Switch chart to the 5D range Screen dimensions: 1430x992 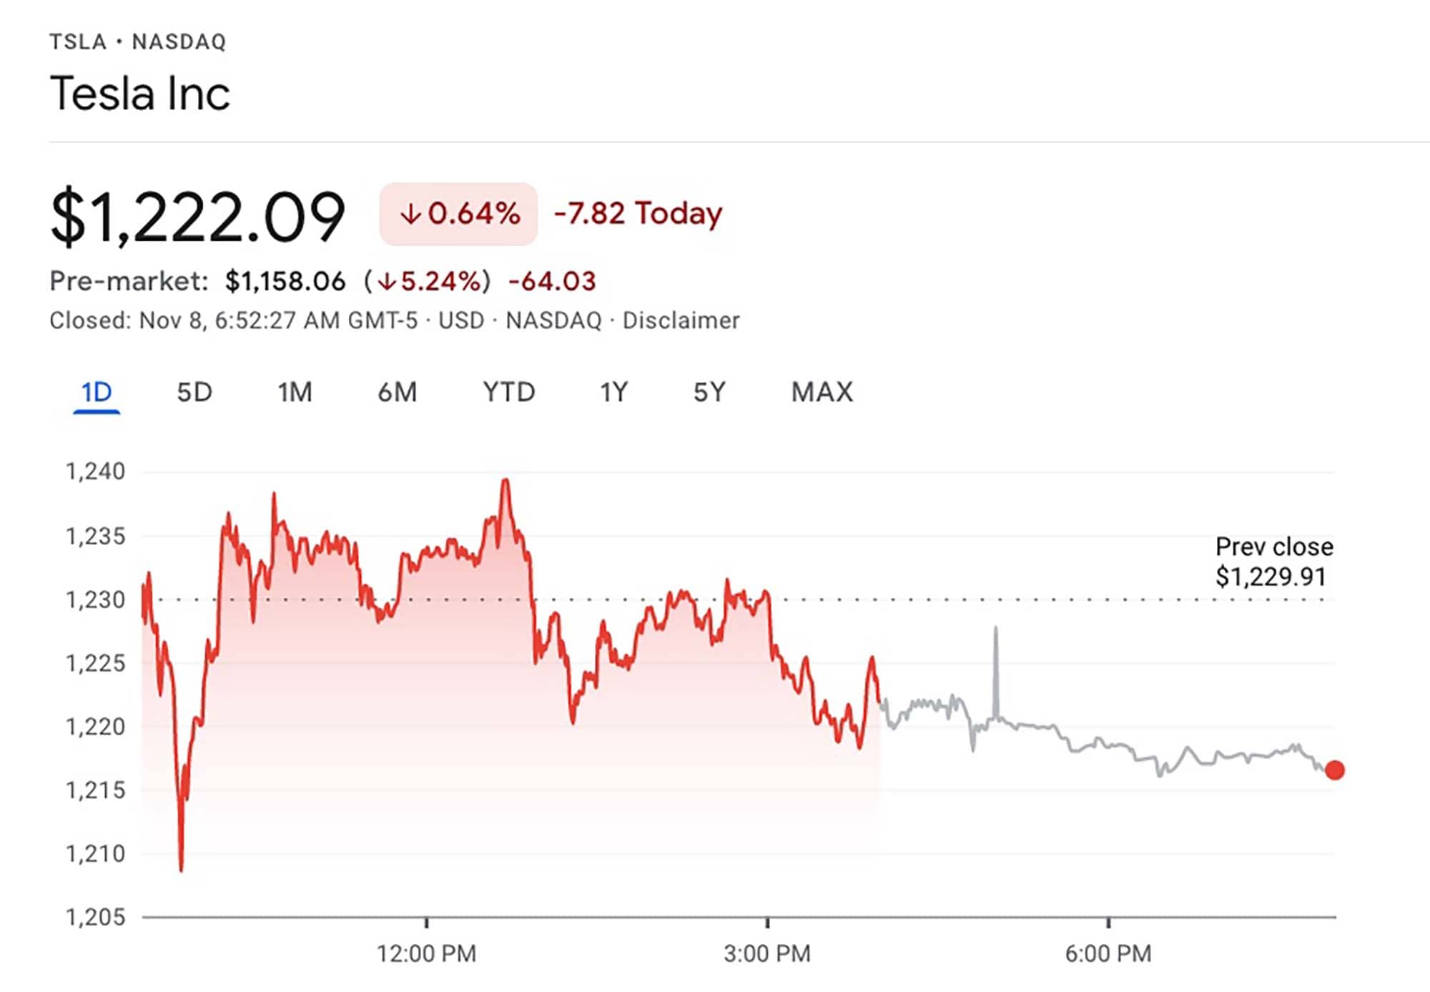[x=194, y=393]
